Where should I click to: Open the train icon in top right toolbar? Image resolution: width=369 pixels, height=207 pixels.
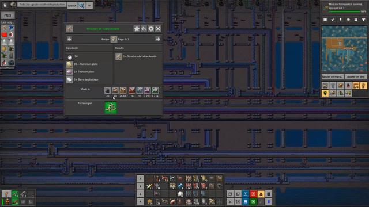pos(356,20)
